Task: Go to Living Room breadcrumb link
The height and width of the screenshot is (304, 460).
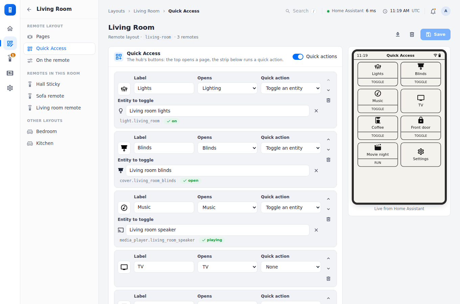Action: click(x=146, y=11)
